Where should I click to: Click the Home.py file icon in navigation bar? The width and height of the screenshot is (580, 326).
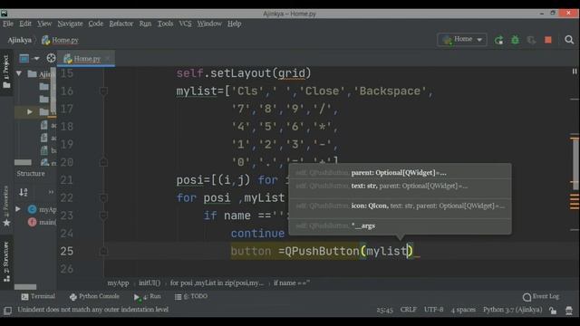point(45,40)
